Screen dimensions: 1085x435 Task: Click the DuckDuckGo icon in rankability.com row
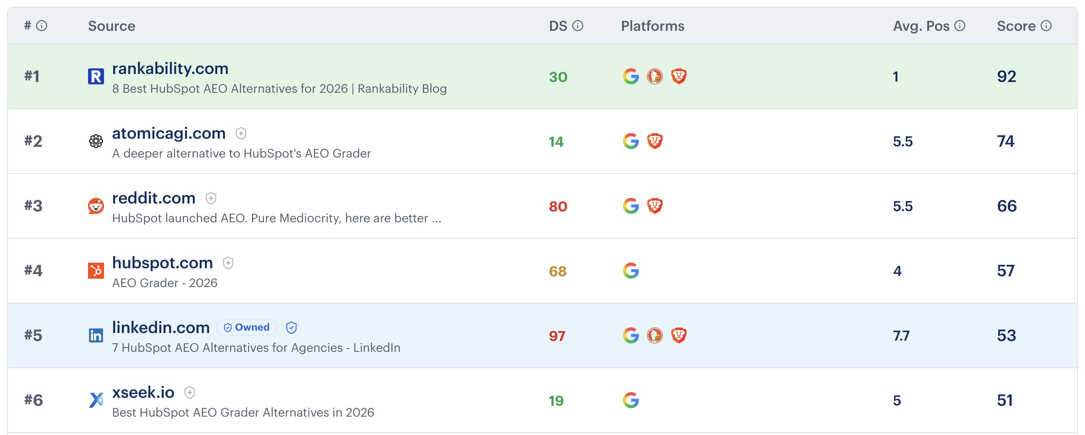click(x=655, y=76)
